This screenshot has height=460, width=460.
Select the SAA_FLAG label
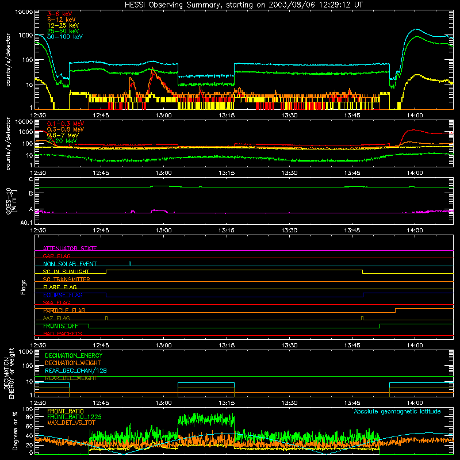[x=56, y=302]
